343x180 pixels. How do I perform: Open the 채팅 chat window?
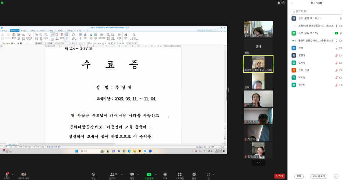pos(132,175)
